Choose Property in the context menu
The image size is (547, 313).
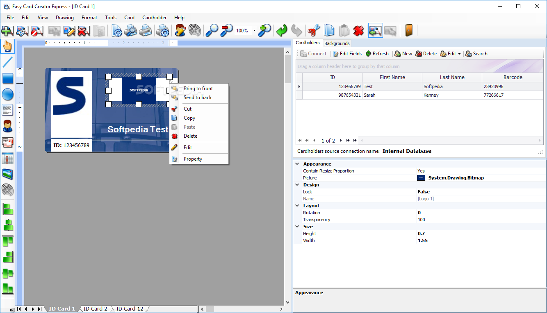pyautogui.click(x=199, y=159)
